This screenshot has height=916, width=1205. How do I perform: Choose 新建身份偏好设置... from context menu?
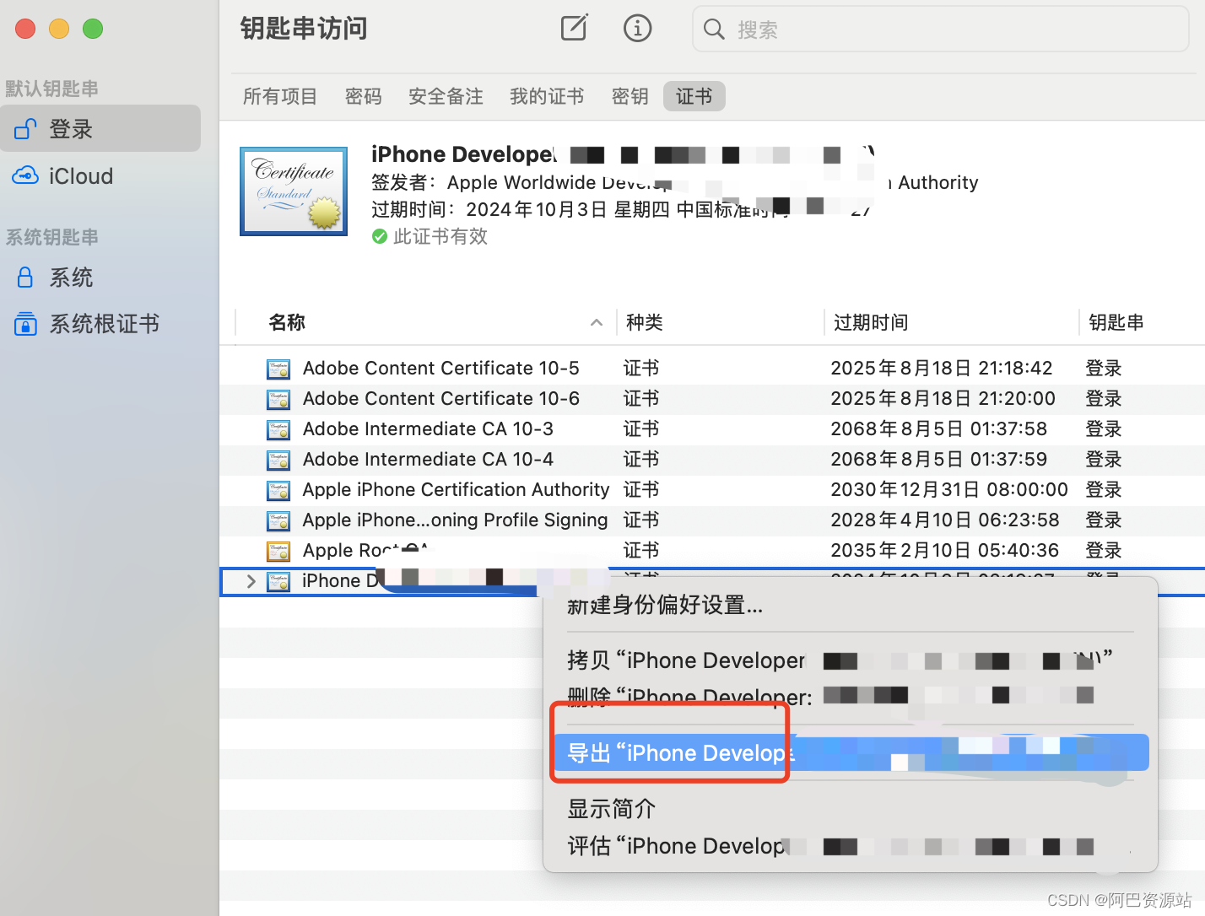[851, 606]
